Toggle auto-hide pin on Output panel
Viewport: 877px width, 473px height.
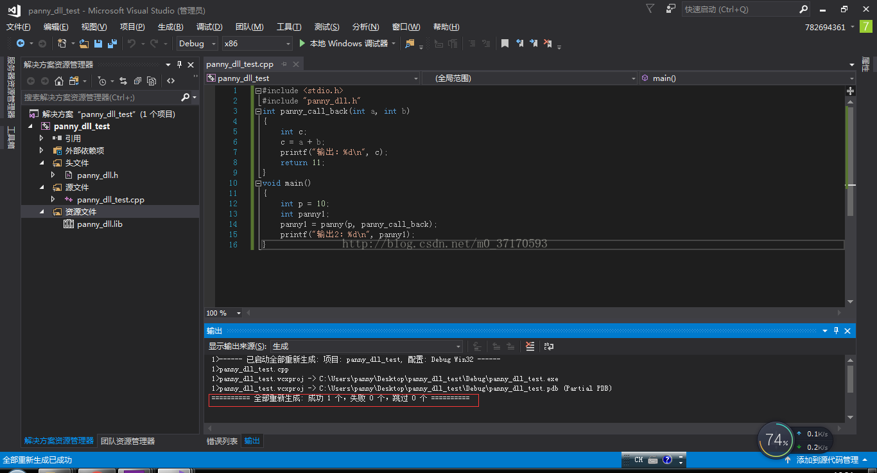click(836, 330)
